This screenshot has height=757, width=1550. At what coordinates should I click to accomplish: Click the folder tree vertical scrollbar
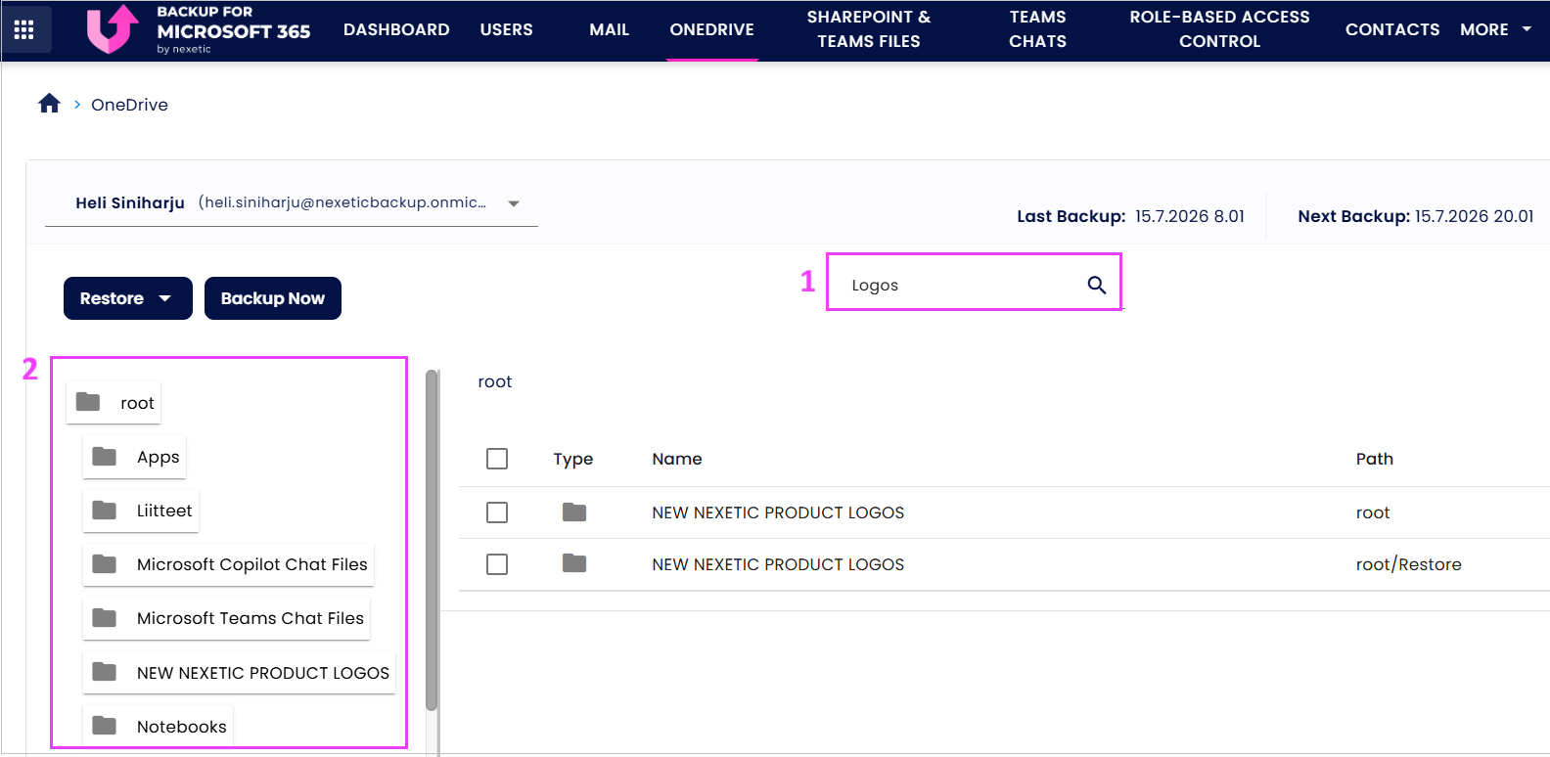click(x=432, y=540)
